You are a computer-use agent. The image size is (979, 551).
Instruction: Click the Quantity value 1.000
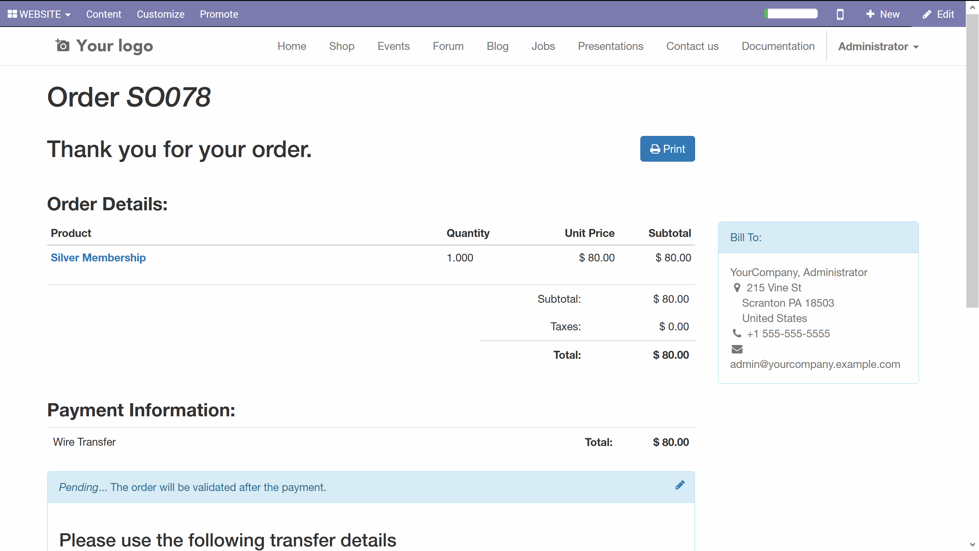tap(460, 257)
